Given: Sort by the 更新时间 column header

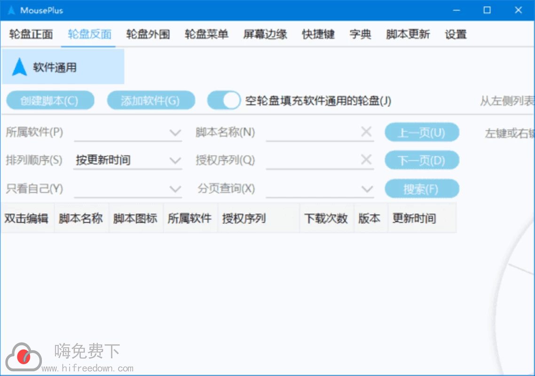Looking at the screenshot, I should click(422, 218).
